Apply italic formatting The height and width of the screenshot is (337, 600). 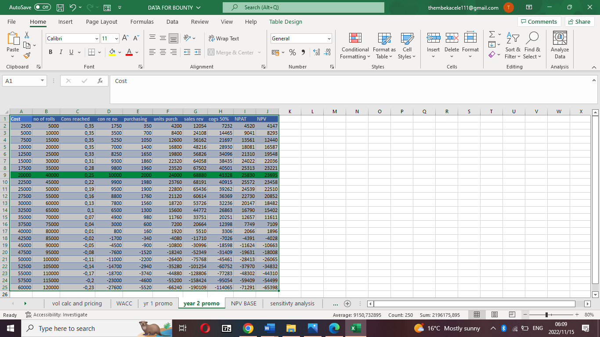click(61, 53)
